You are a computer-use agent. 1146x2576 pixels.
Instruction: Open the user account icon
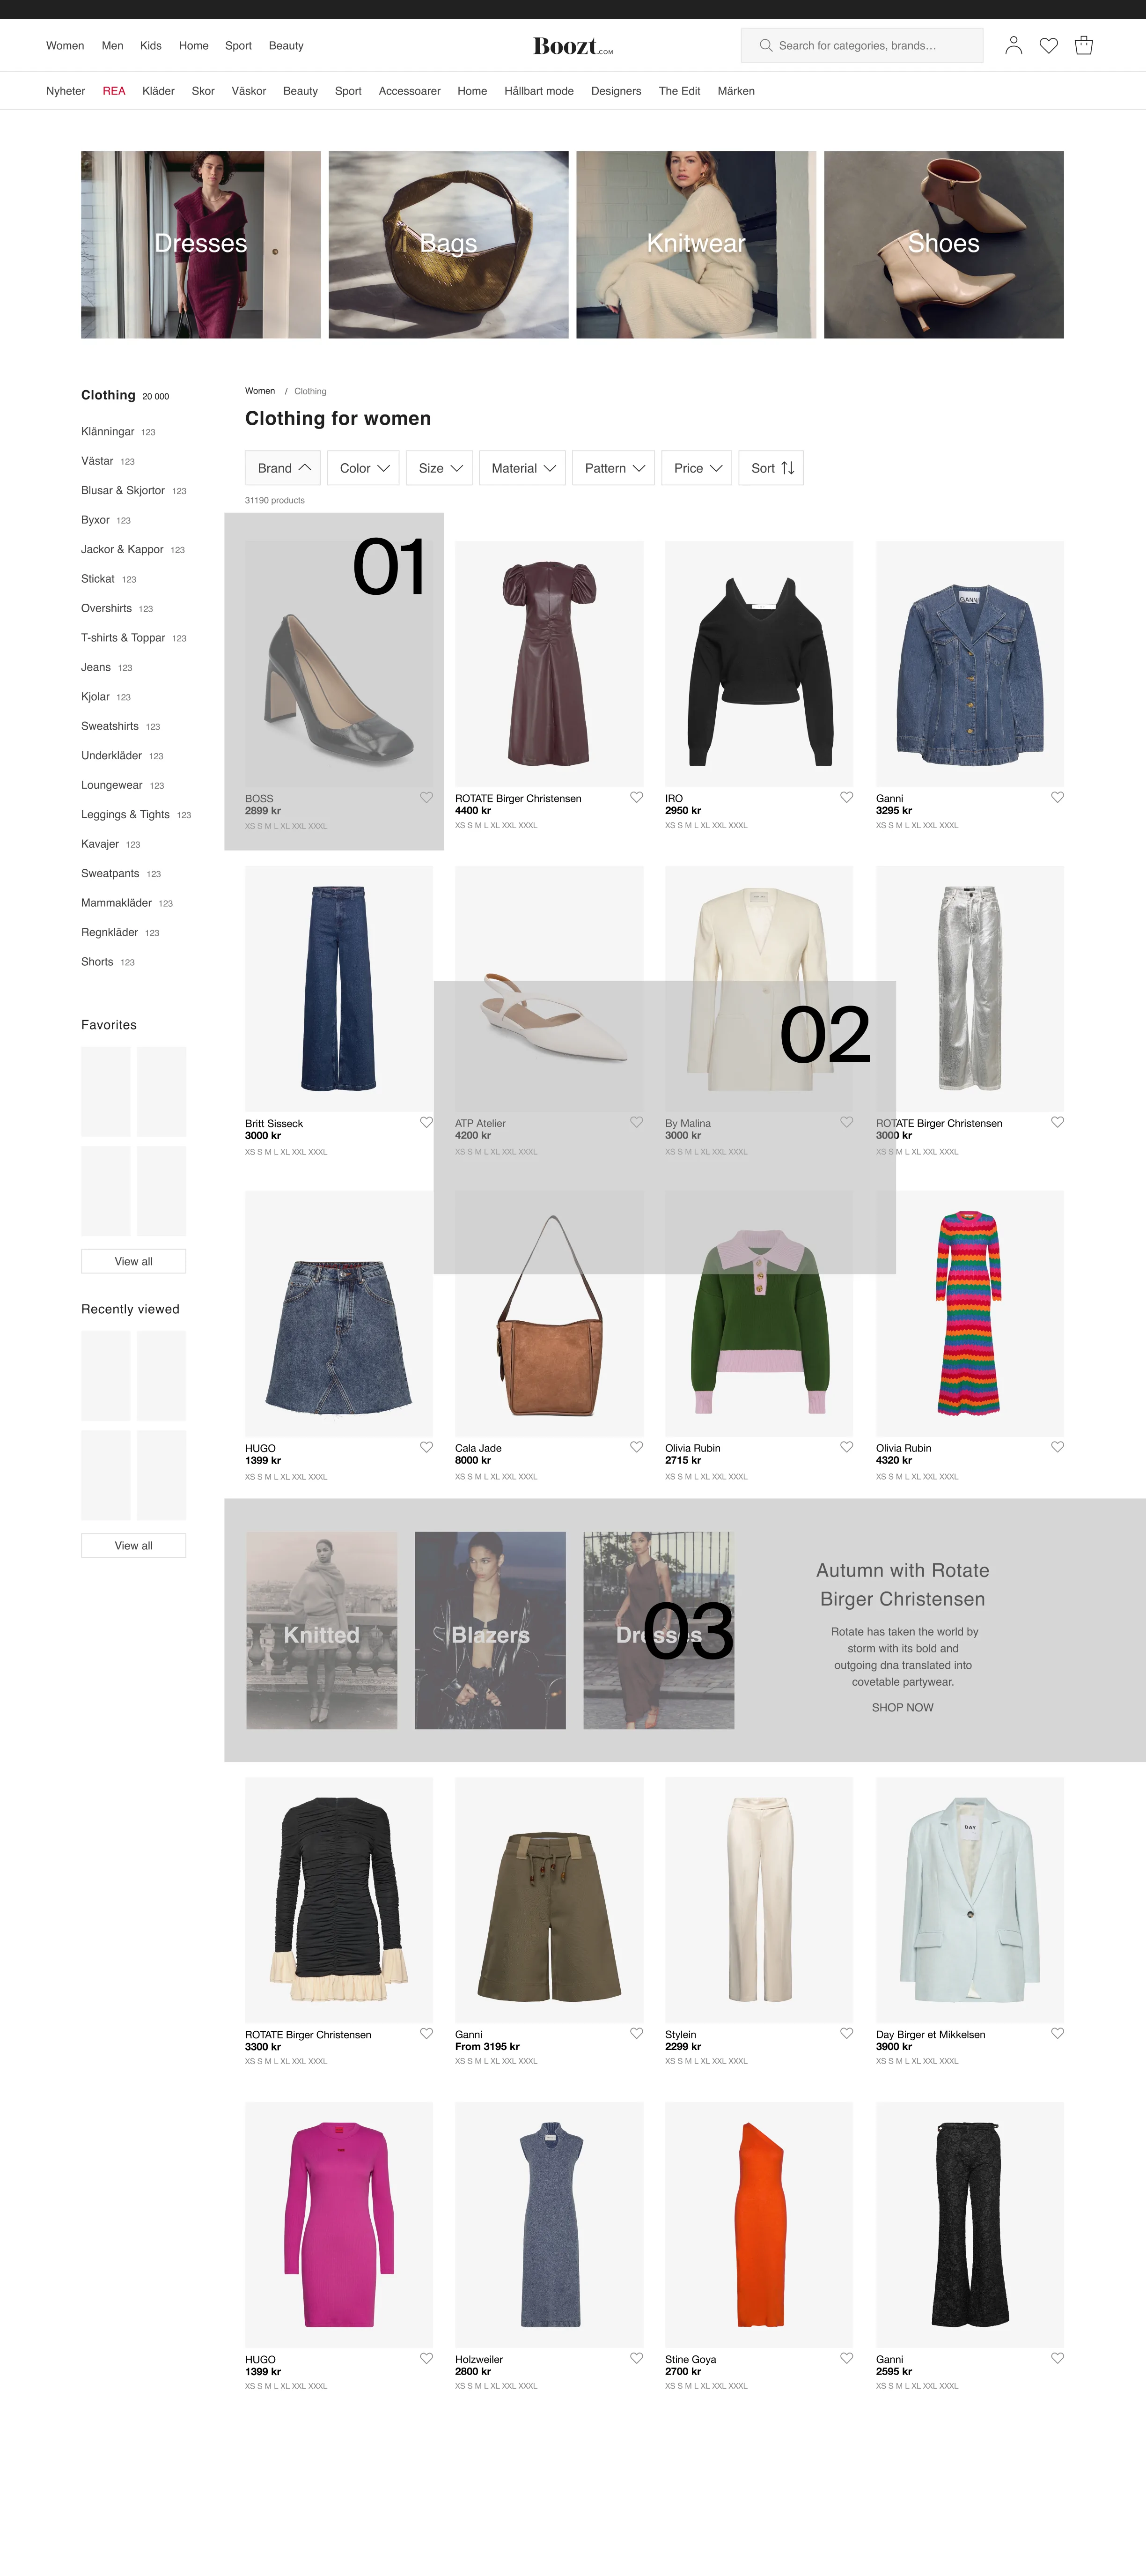pos(1013,45)
